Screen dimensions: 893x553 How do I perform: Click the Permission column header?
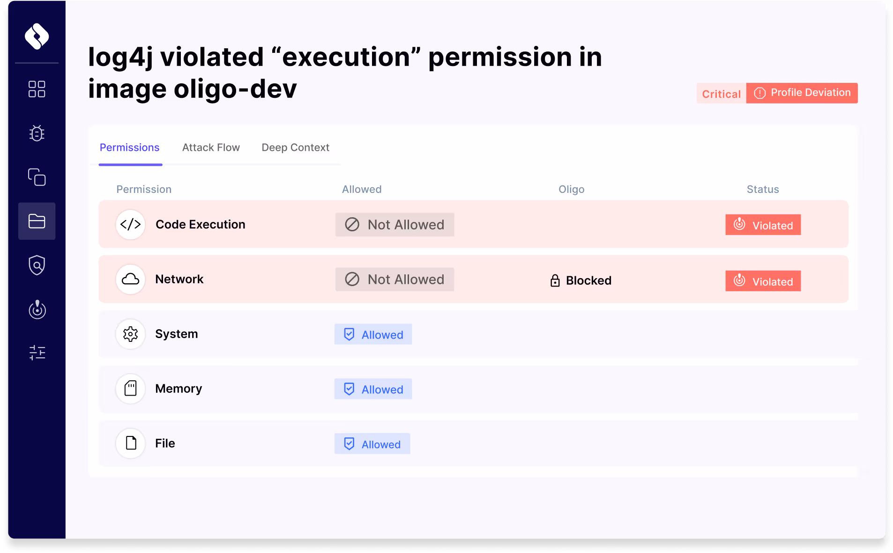click(144, 189)
